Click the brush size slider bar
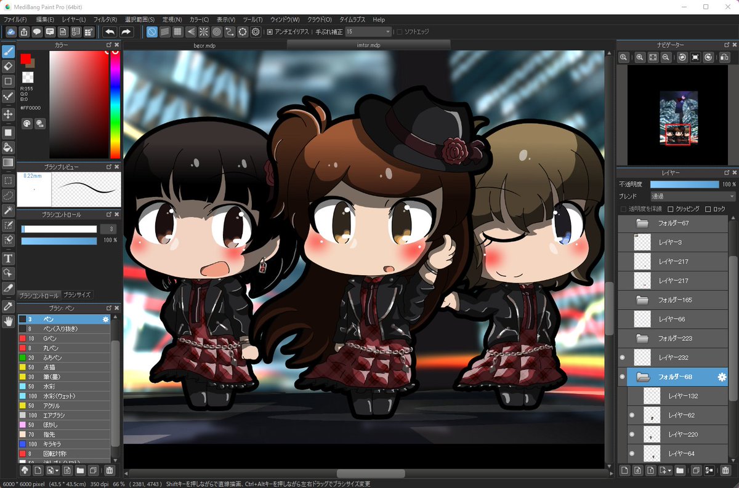Screen dimensions: 739x488 tap(59, 229)
